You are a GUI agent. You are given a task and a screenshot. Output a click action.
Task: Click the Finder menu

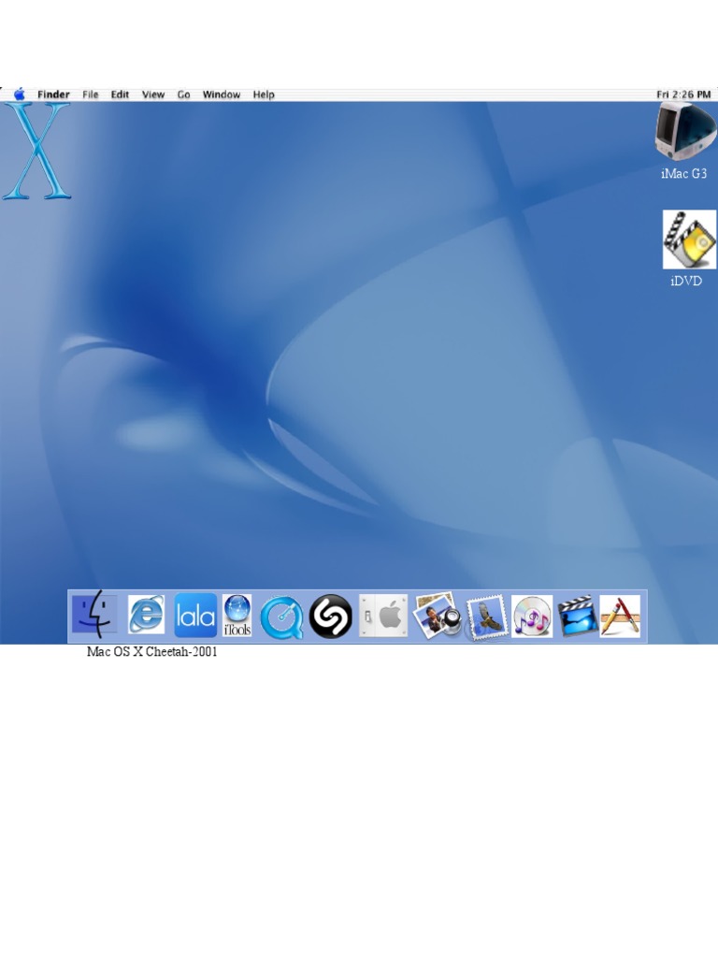click(53, 94)
